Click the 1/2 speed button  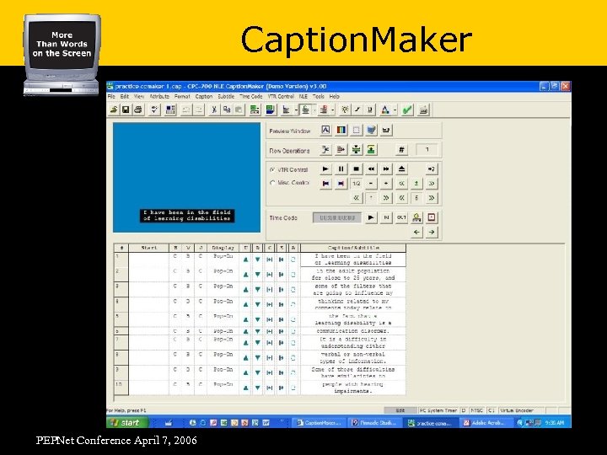point(356,184)
